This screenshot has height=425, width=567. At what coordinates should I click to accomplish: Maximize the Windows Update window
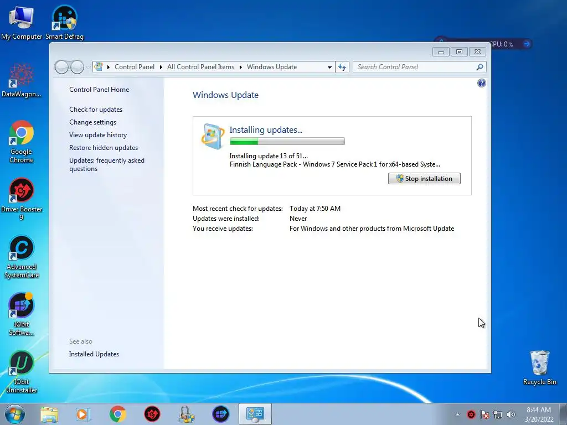(459, 52)
